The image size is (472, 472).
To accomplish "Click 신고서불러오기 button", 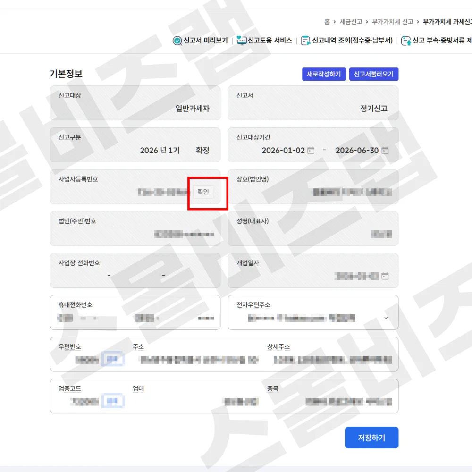I will [373, 74].
